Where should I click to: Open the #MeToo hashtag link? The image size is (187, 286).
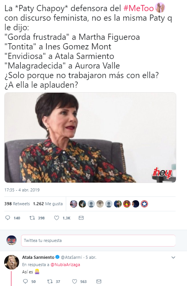point(139,8)
